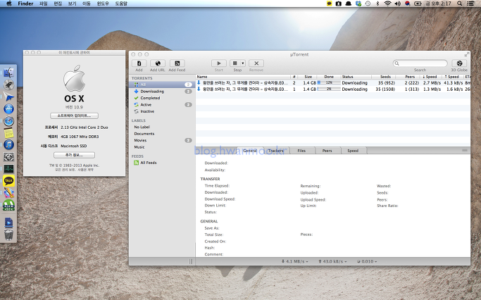Open Activity Monitor icon in Dock
The image size is (481, 300).
coord(8,169)
